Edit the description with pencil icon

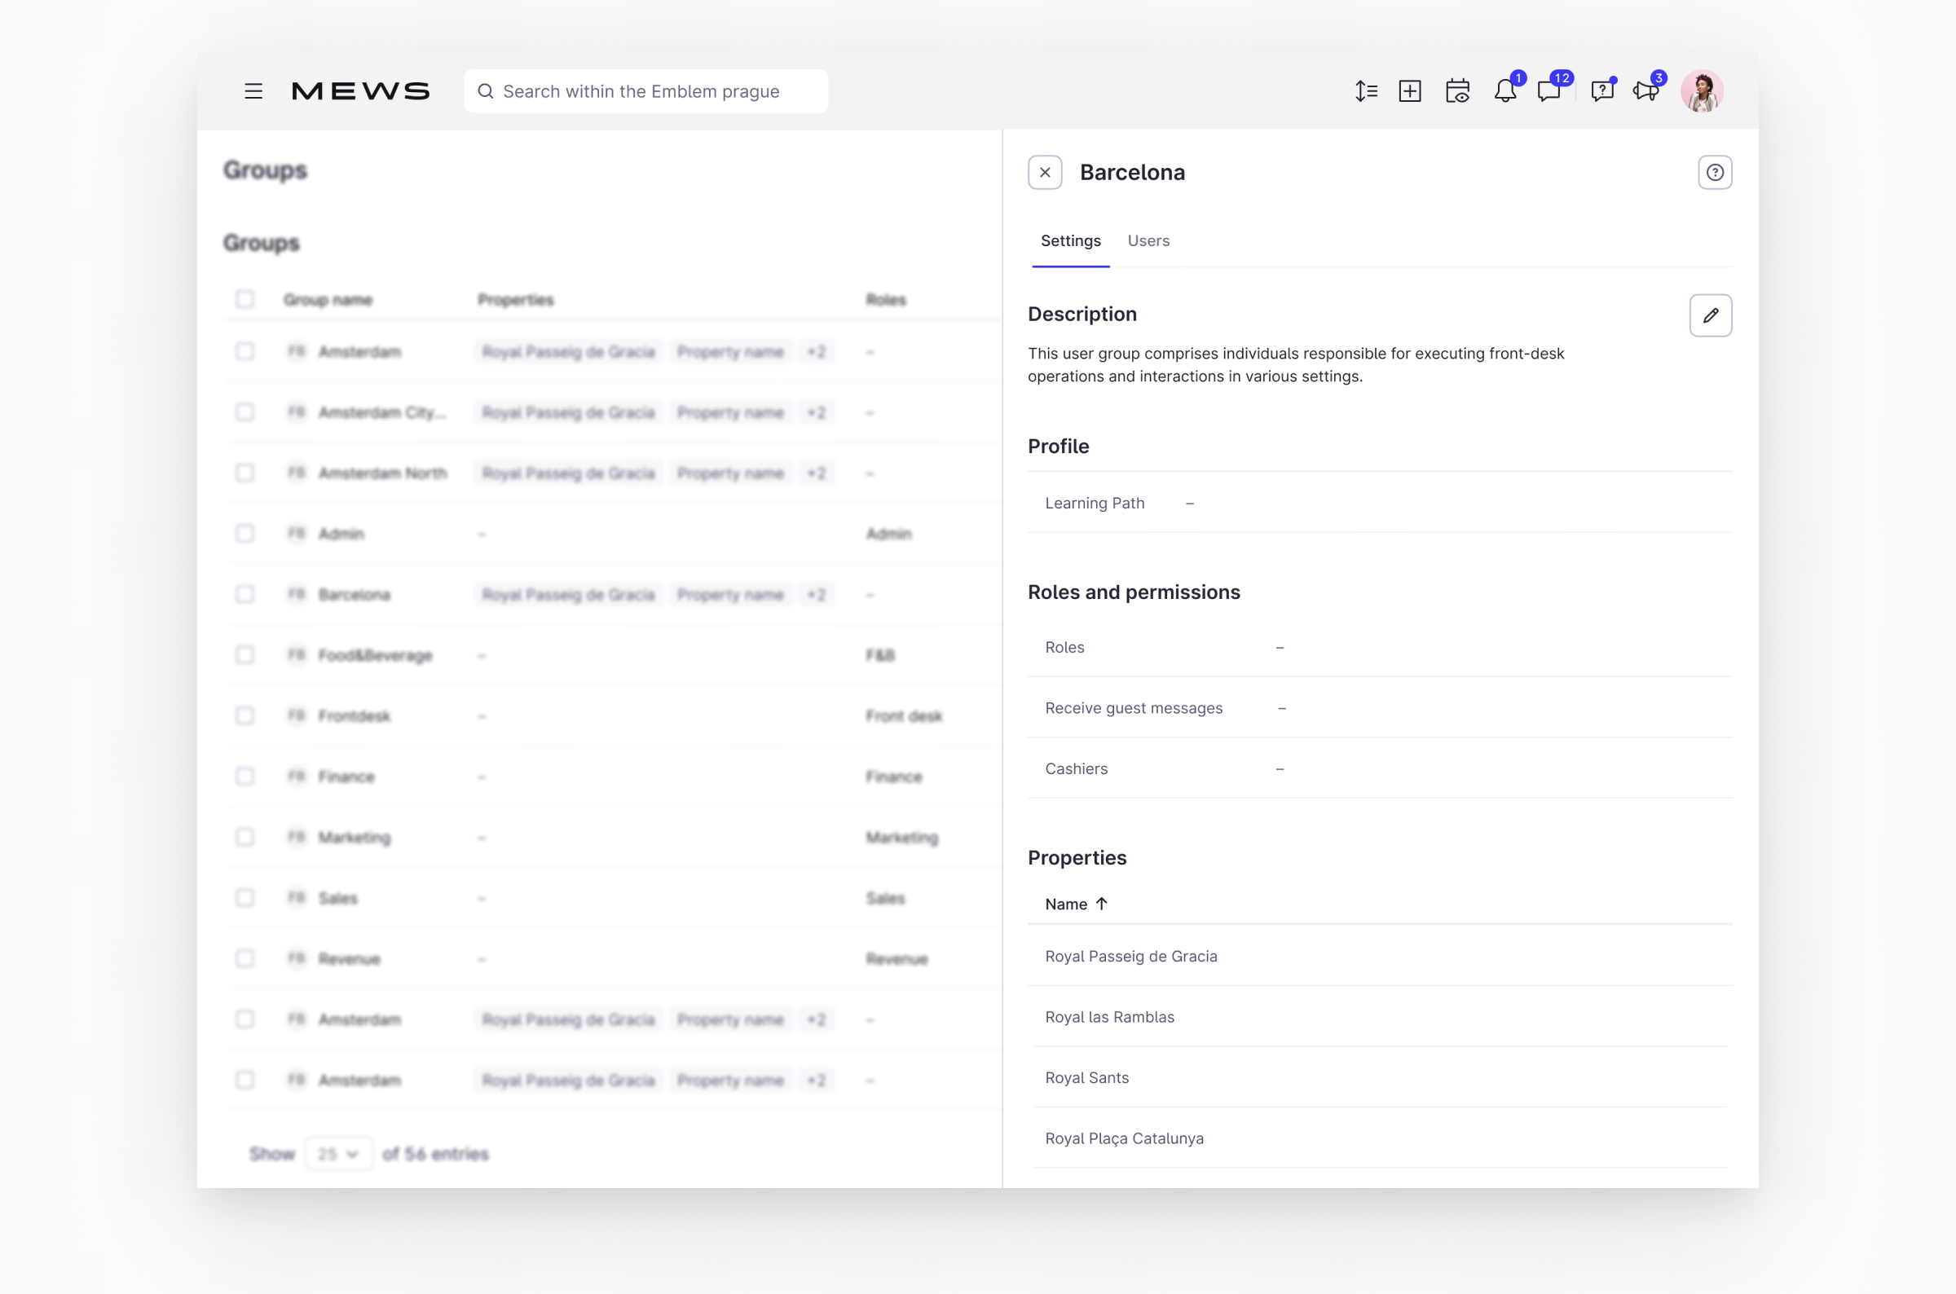[1710, 315]
